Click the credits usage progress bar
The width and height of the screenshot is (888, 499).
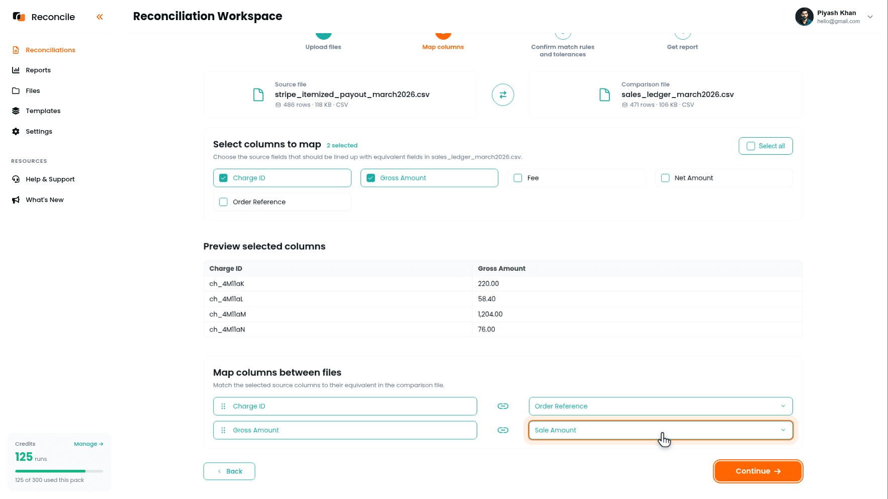[59, 471]
